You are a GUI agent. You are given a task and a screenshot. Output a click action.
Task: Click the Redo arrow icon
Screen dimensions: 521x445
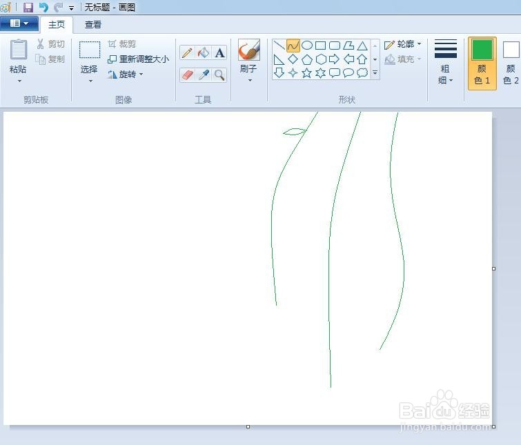(x=59, y=7)
